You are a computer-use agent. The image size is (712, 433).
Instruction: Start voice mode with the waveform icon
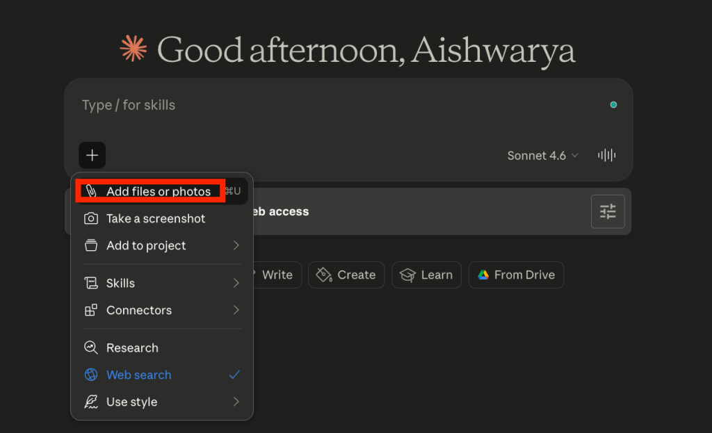(606, 155)
